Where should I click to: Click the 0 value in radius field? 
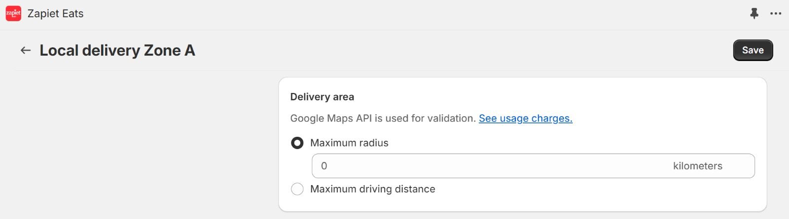coord(324,166)
